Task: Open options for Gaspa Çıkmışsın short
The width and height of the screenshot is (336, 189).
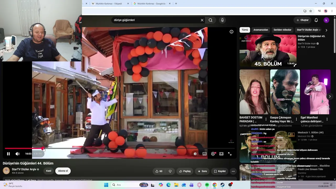Action: [296, 119]
